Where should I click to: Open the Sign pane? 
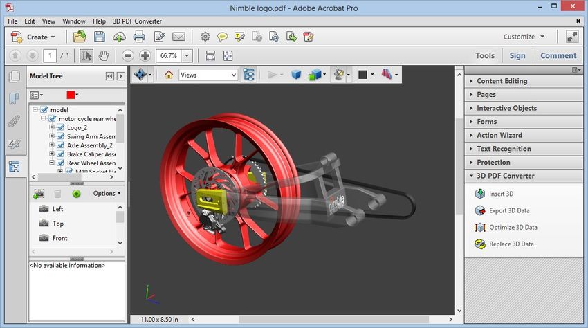(517, 55)
